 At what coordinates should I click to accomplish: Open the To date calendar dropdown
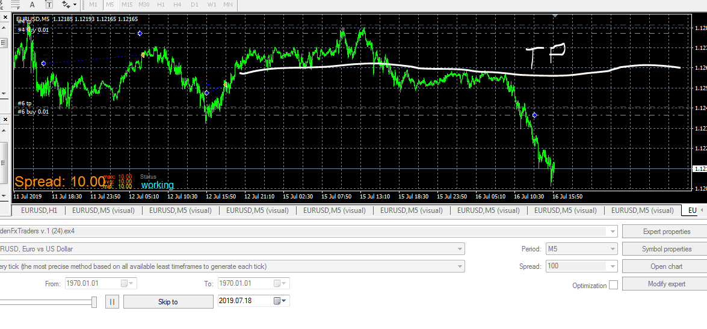coord(280,283)
